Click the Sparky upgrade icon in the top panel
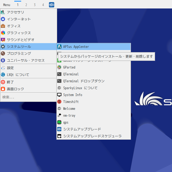Image resolution: width=172 pixels, height=172 pixels. pyautogui.click(x=52, y=5)
